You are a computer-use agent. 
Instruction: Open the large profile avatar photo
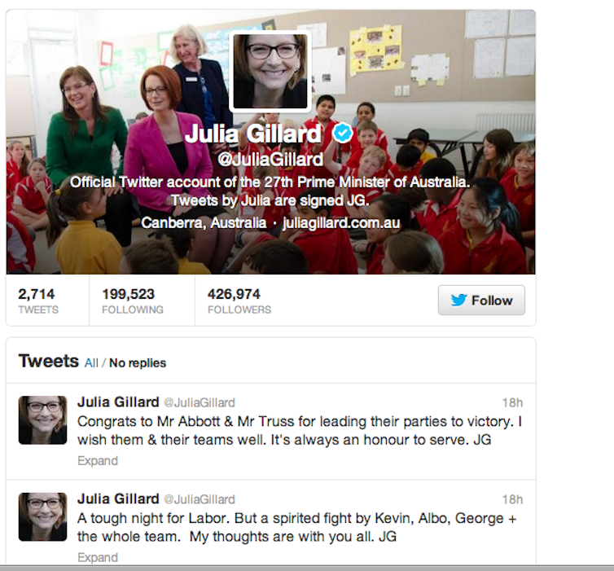point(270,72)
